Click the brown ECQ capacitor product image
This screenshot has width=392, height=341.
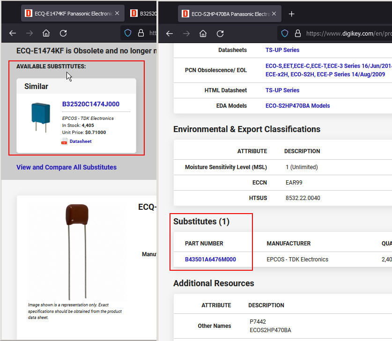click(77, 252)
